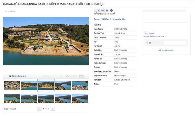Viewport: 195px width, 116px height.
Task: Click Favori Satıcılarıma ekle link
Action: click(x=154, y=36)
